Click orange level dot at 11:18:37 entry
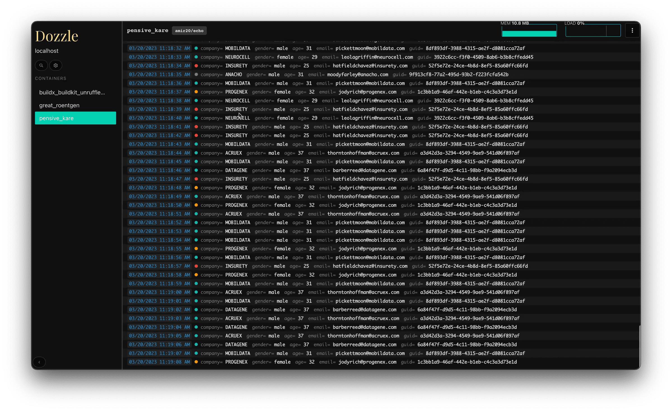 pyautogui.click(x=196, y=92)
